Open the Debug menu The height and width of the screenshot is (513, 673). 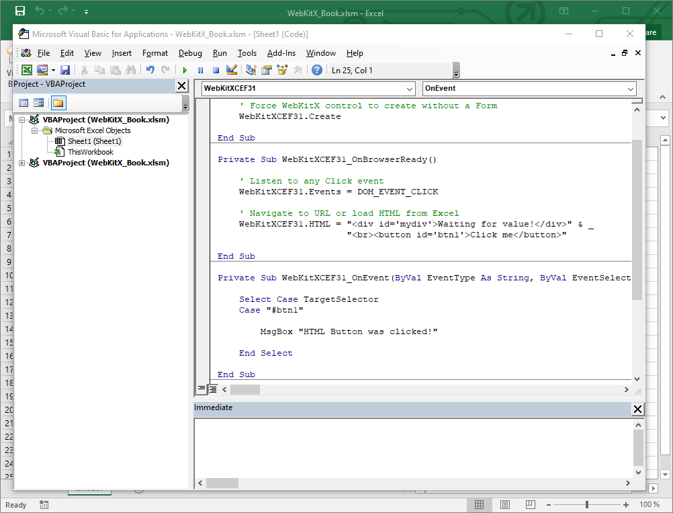[x=190, y=53]
